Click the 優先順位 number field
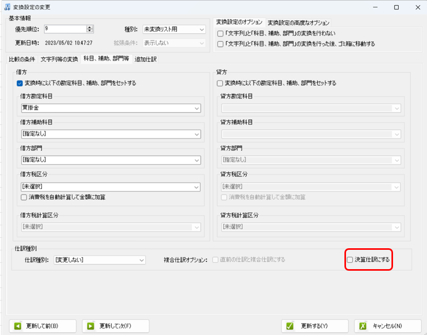 coord(65,29)
